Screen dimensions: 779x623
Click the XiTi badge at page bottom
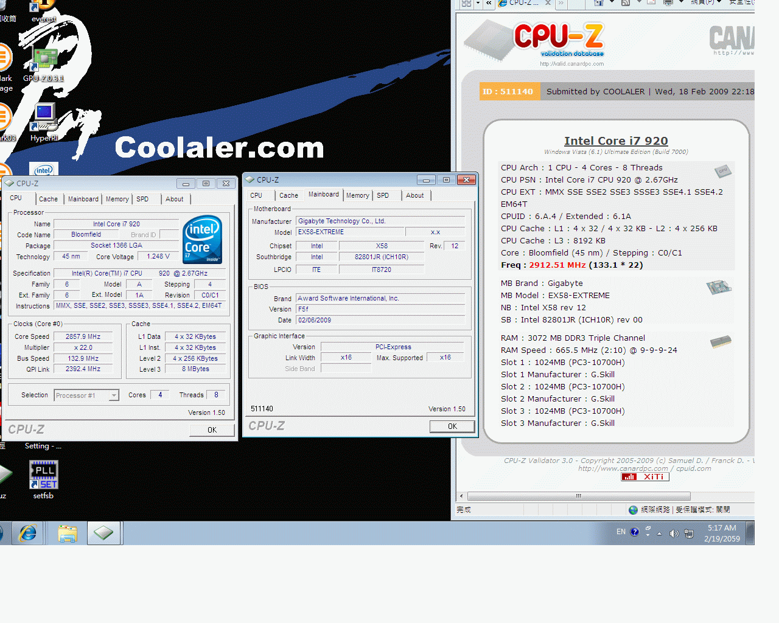(645, 477)
